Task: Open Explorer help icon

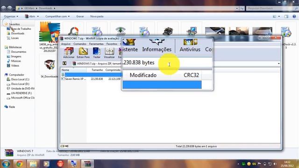Action: pos(294,17)
